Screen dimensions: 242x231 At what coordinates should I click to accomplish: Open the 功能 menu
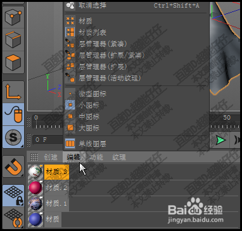(x=96, y=157)
